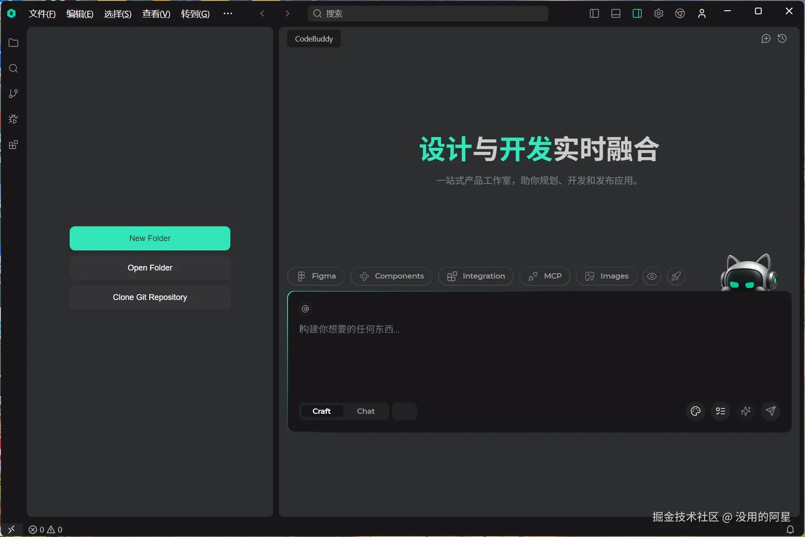The image size is (805, 537).
Task: Open remote window icon in status bar
Action: (12, 529)
